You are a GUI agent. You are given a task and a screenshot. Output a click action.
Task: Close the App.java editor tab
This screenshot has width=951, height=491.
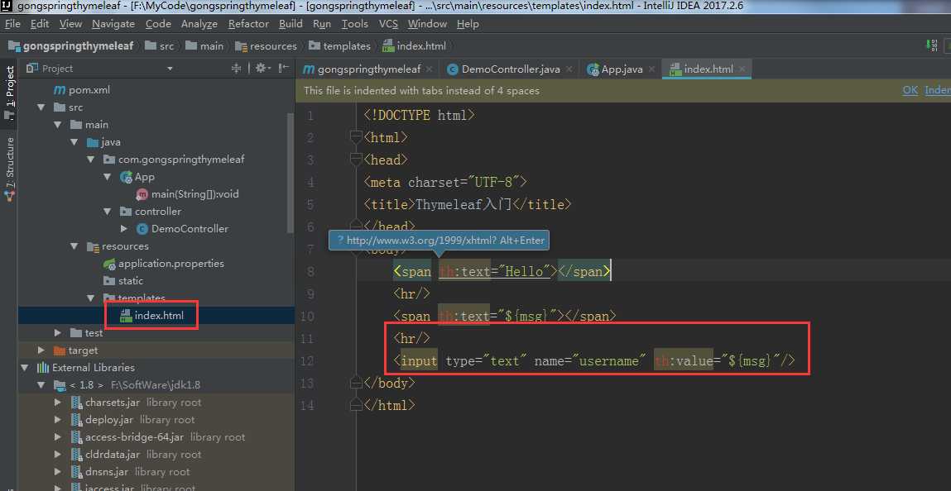(x=651, y=69)
